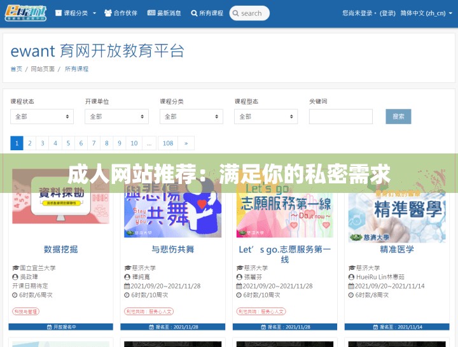458x347 pixels.
Task: Focus the top search box
Action: [x=249, y=13]
